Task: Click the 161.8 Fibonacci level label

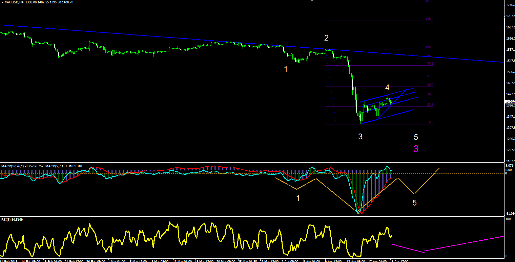Action: (x=429, y=1)
